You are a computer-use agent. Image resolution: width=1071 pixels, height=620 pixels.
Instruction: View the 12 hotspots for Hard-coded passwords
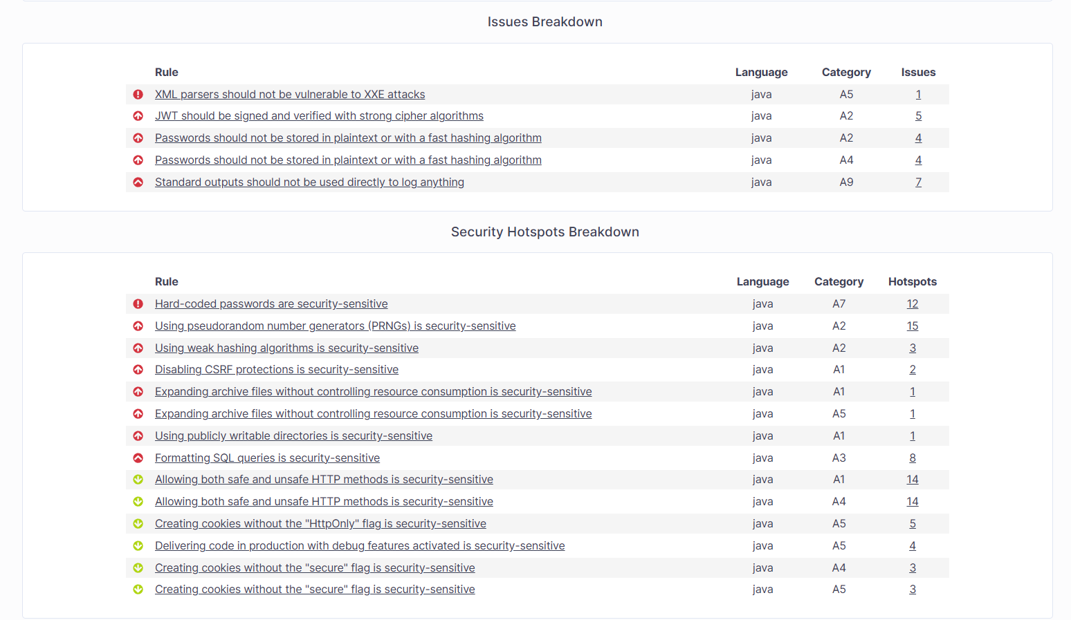(913, 304)
